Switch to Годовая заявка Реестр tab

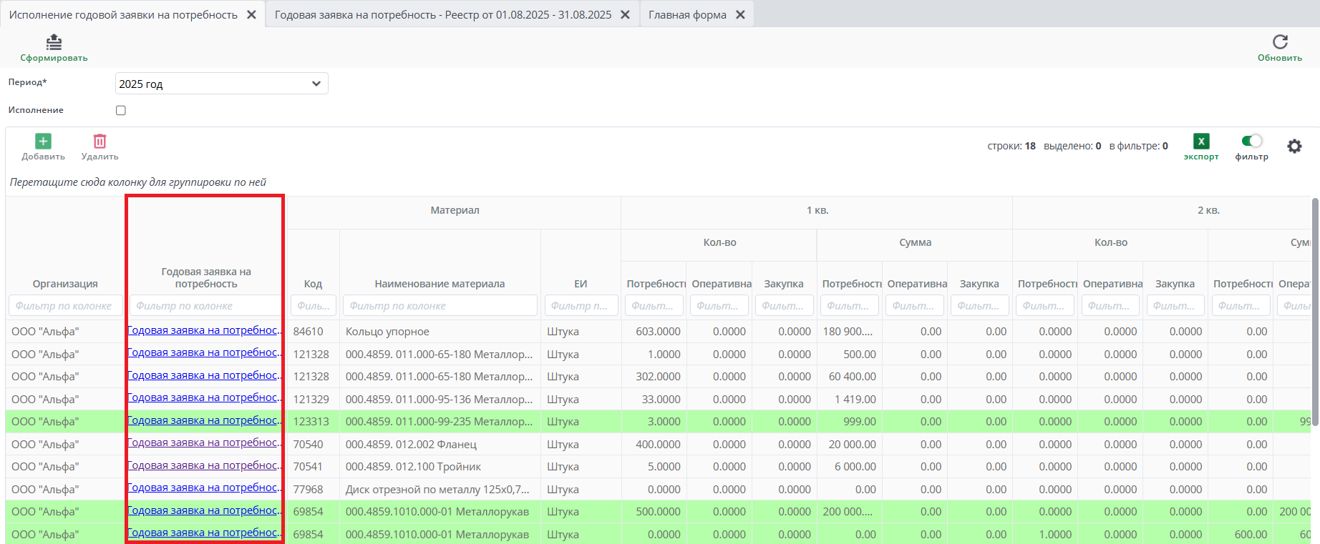pyautogui.click(x=442, y=14)
